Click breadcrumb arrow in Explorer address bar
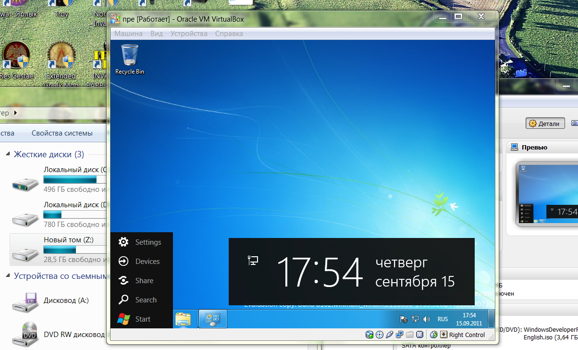This screenshot has width=578, height=350. 15,112
